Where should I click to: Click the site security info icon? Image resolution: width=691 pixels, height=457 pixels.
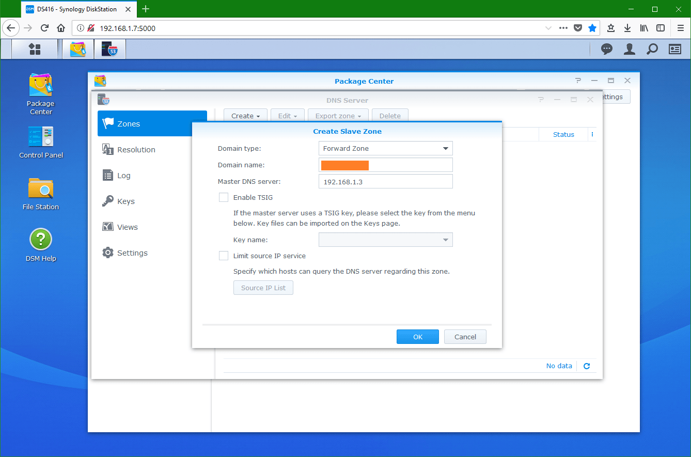pyautogui.click(x=80, y=28)
